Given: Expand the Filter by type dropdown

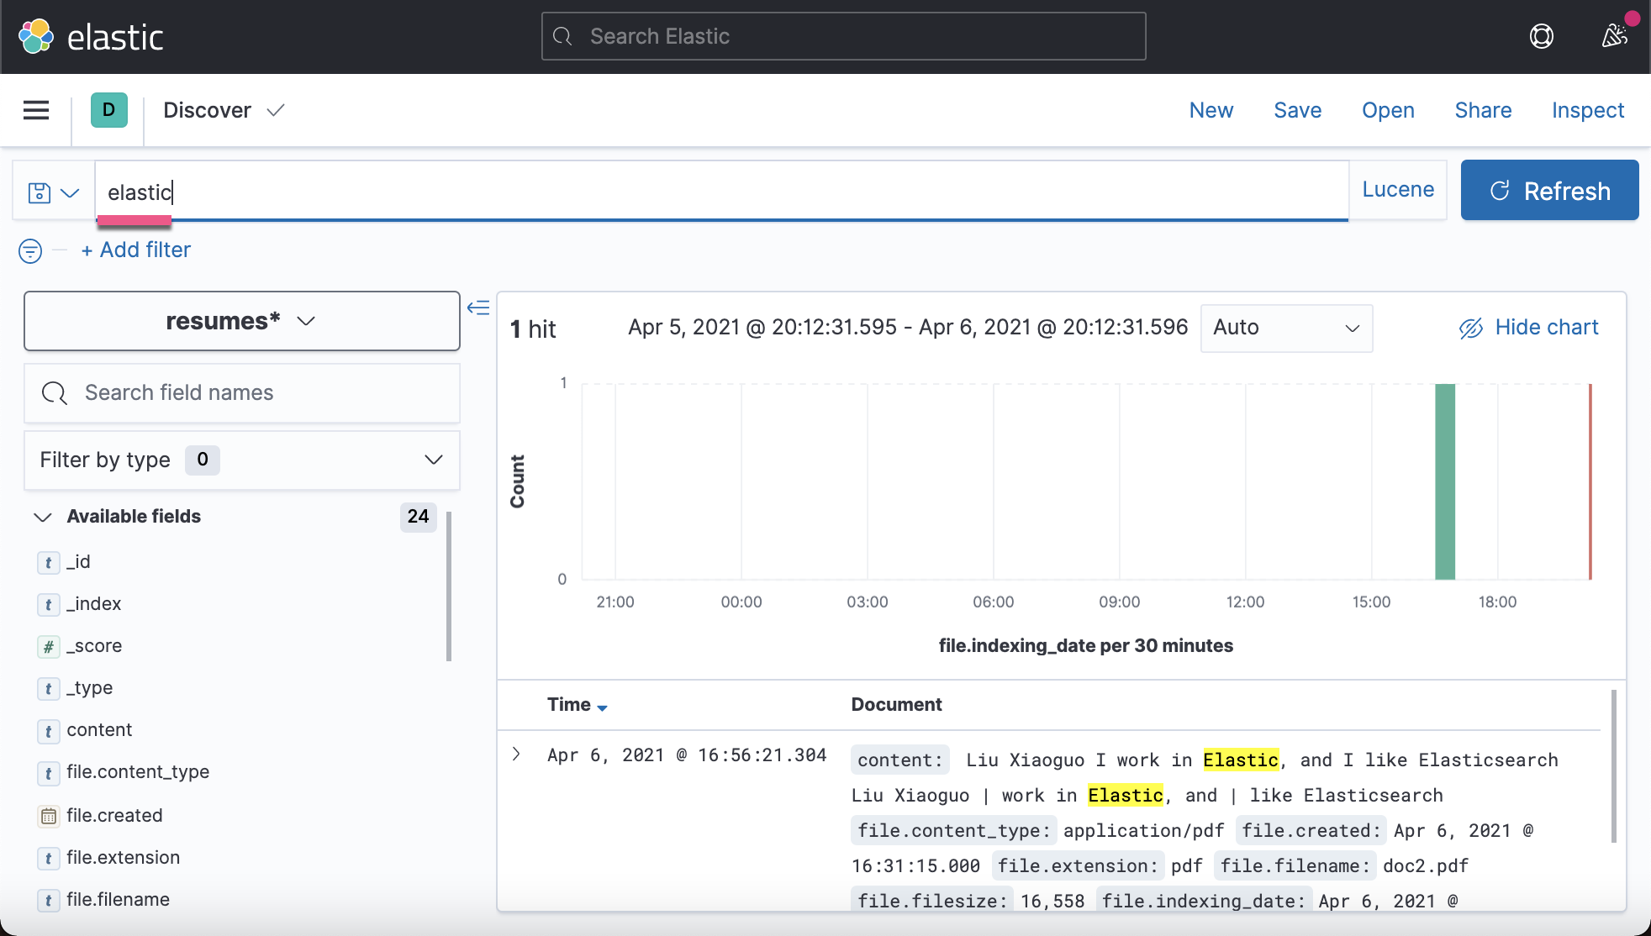Looking at the screenshot, I should (241, 460).
